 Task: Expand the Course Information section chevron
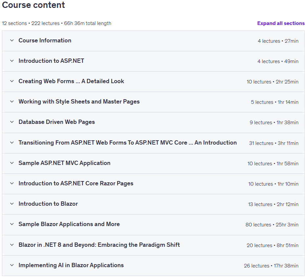point(12,40)
